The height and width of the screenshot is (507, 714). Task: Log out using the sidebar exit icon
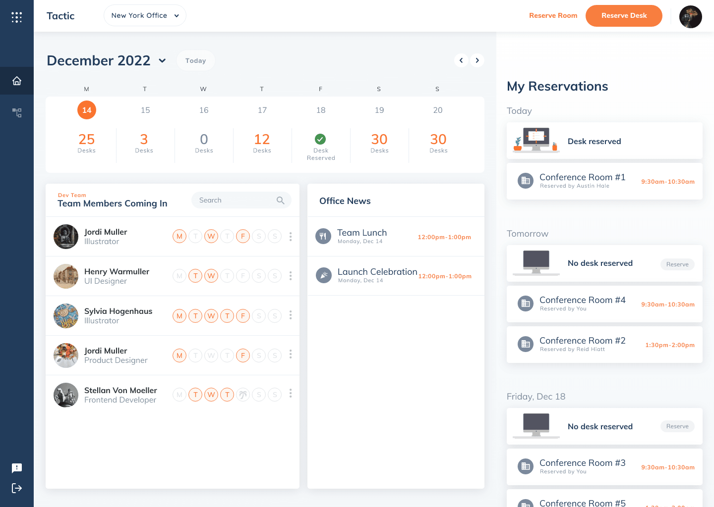[x=17, y=488]
